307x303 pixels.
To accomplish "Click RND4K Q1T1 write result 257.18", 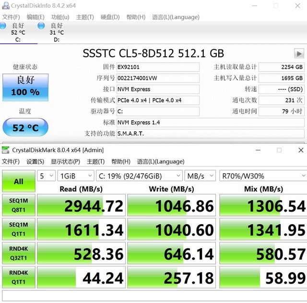I will click(x=172, y=278).
